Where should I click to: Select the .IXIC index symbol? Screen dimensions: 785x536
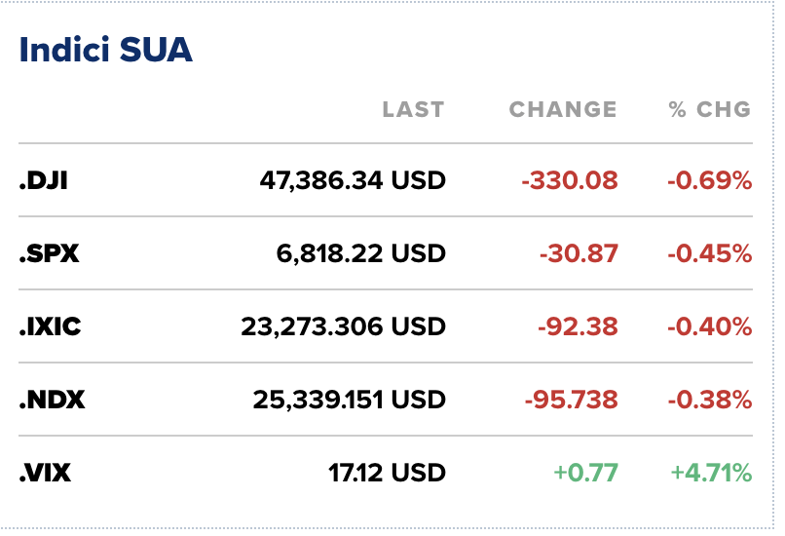(51, 326)
